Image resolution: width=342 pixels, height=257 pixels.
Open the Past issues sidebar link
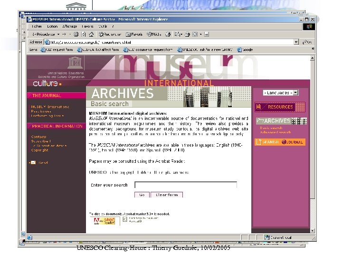point(41,111)
